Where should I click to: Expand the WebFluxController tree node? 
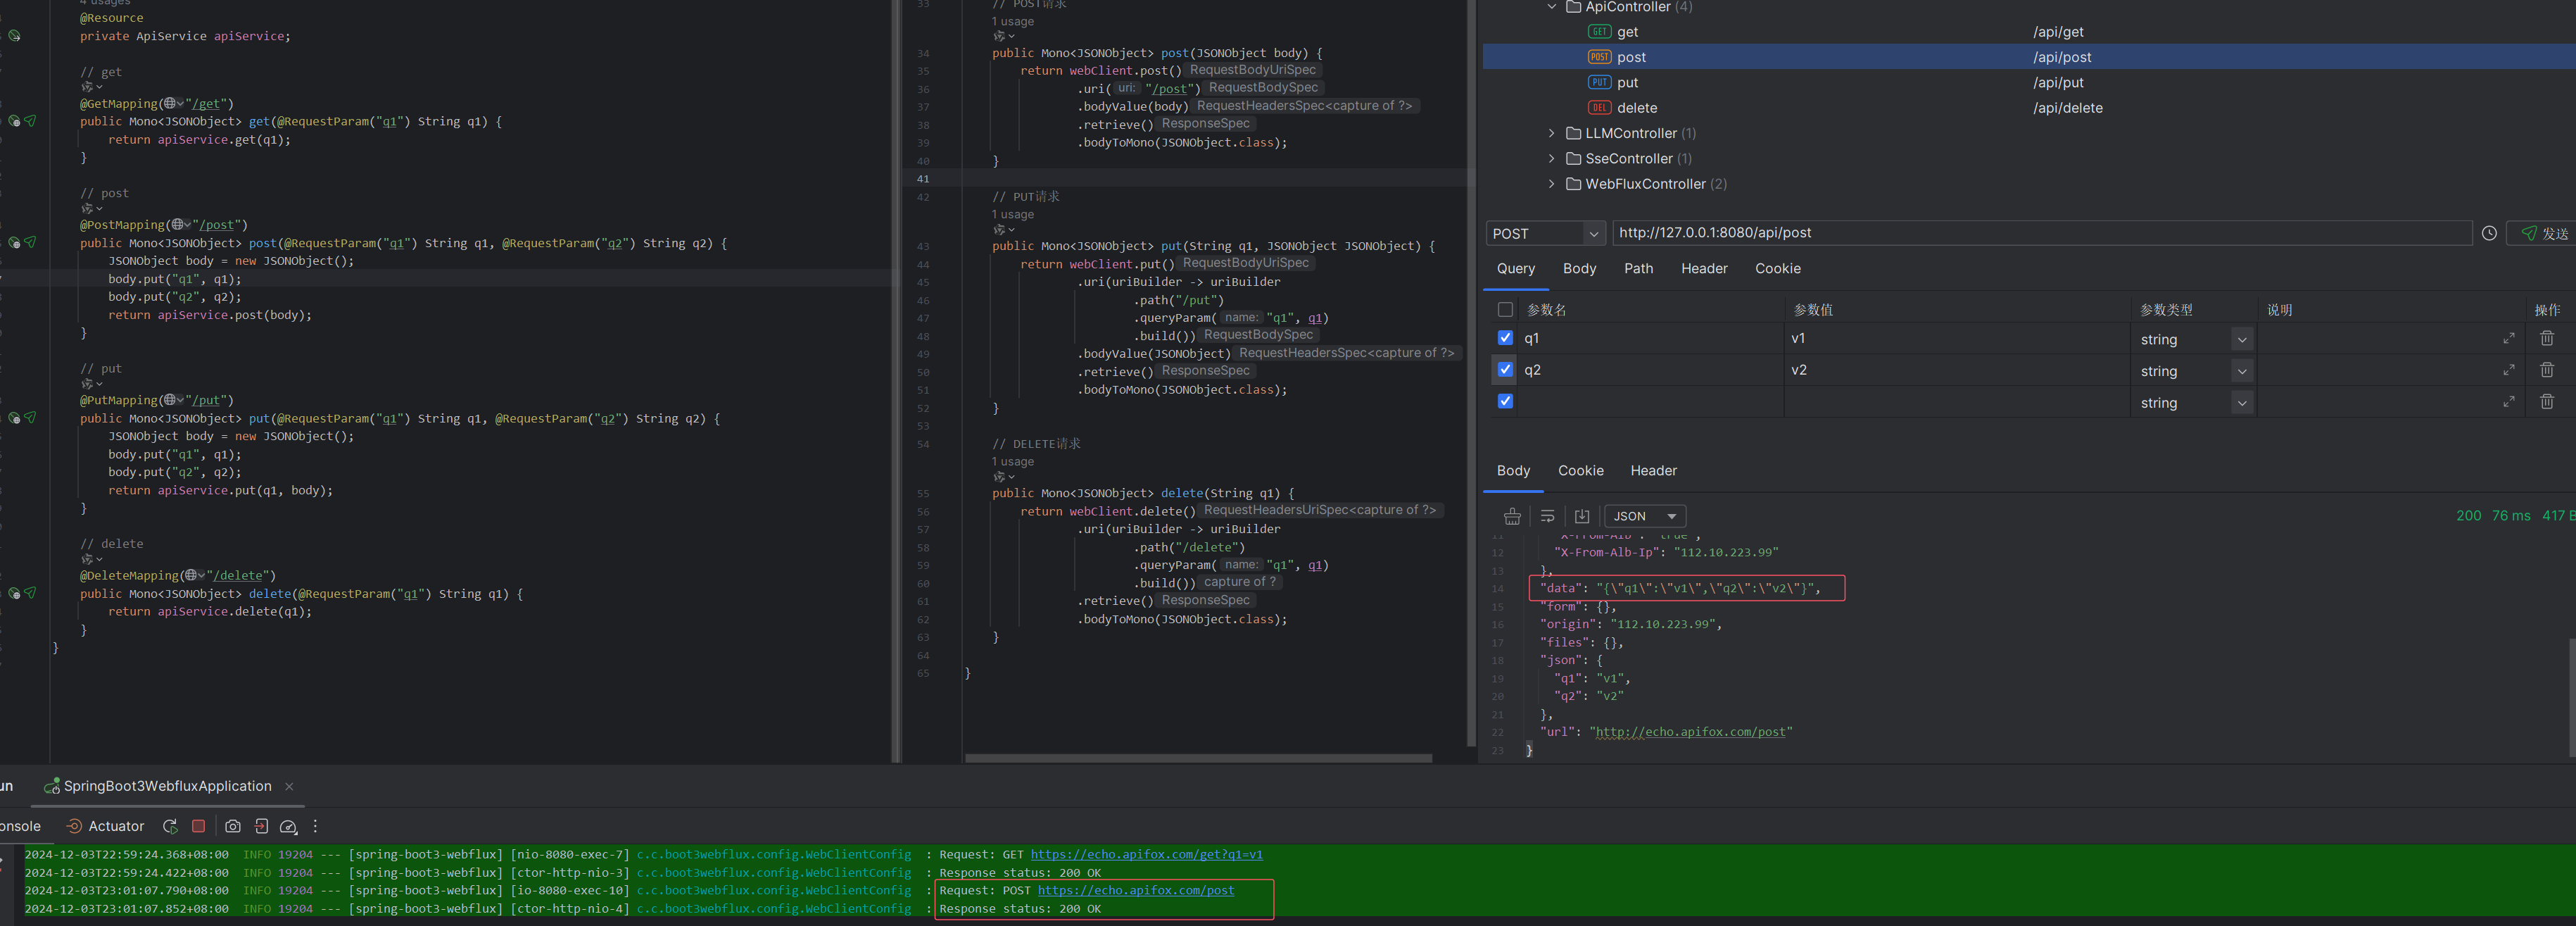tap(1552, 183)
